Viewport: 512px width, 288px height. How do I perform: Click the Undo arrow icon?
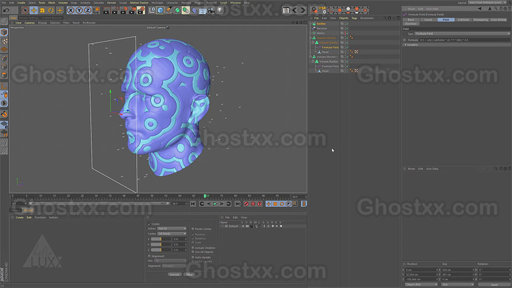point(6,10)
